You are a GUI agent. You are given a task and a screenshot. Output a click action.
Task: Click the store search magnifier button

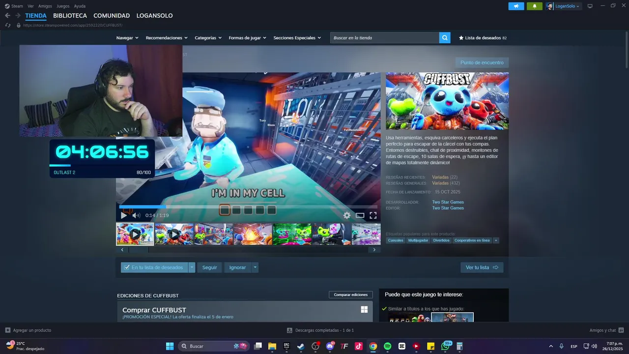point(445,38)
